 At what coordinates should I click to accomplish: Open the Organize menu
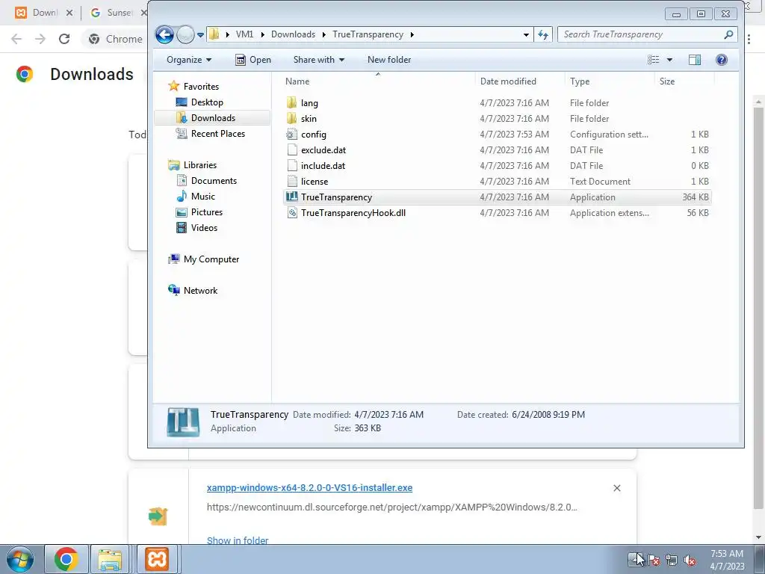(x=189, y=60)
